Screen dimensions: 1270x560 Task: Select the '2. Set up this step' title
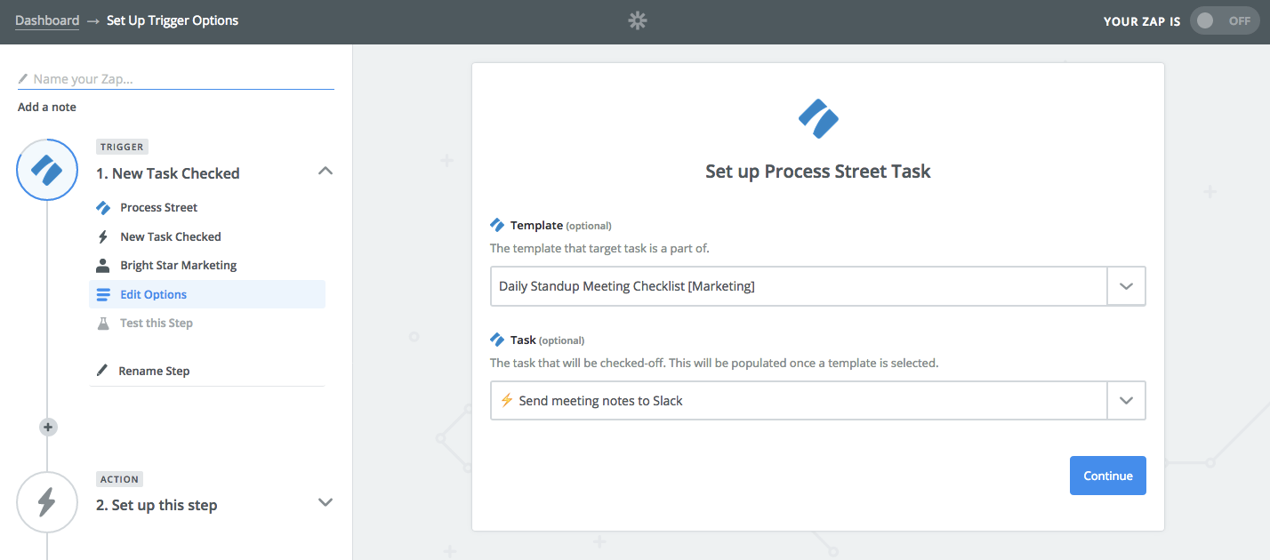157,505
